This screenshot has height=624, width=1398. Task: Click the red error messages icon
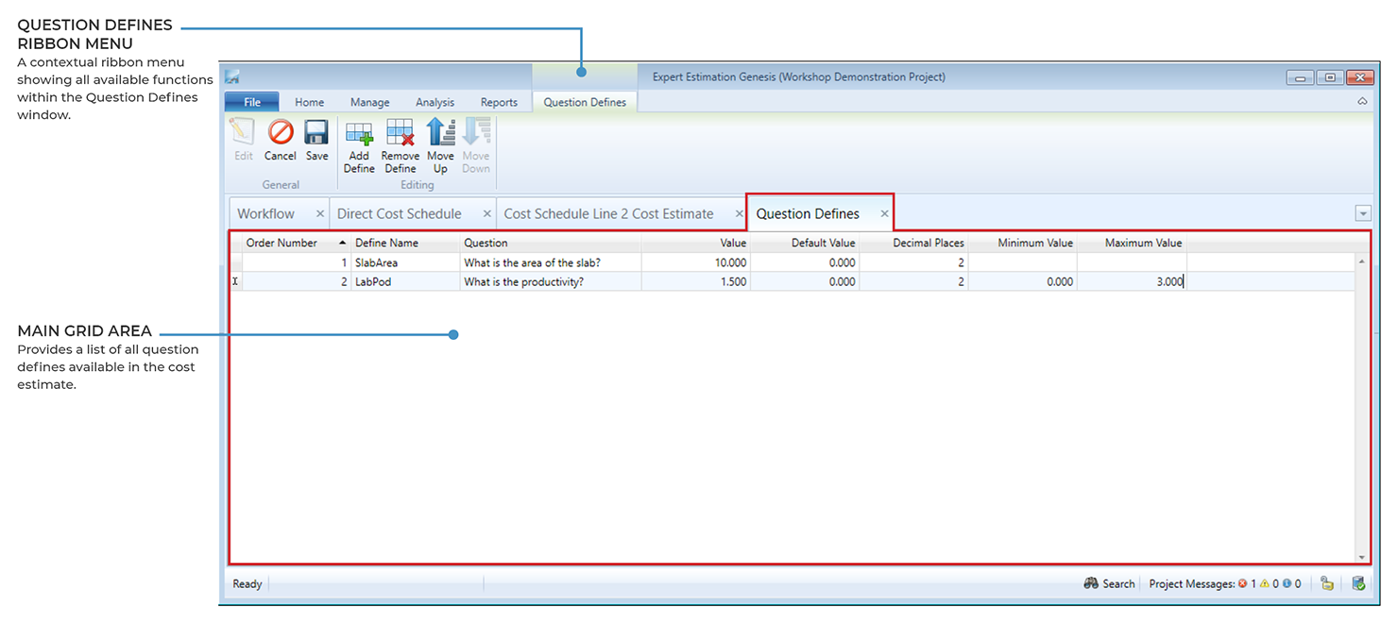pos(1242,584)
